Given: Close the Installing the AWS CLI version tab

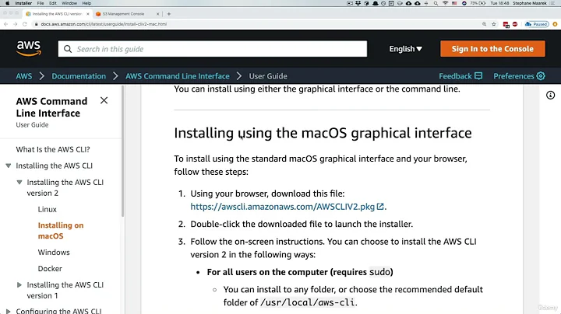Looking at the screenshot, I should 87,14.
